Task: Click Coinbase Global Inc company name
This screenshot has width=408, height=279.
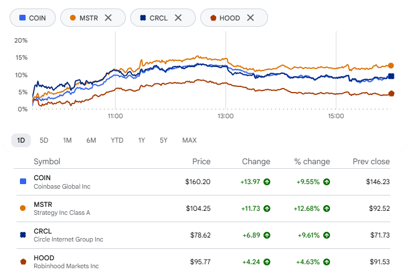Action: click(62, 186)
